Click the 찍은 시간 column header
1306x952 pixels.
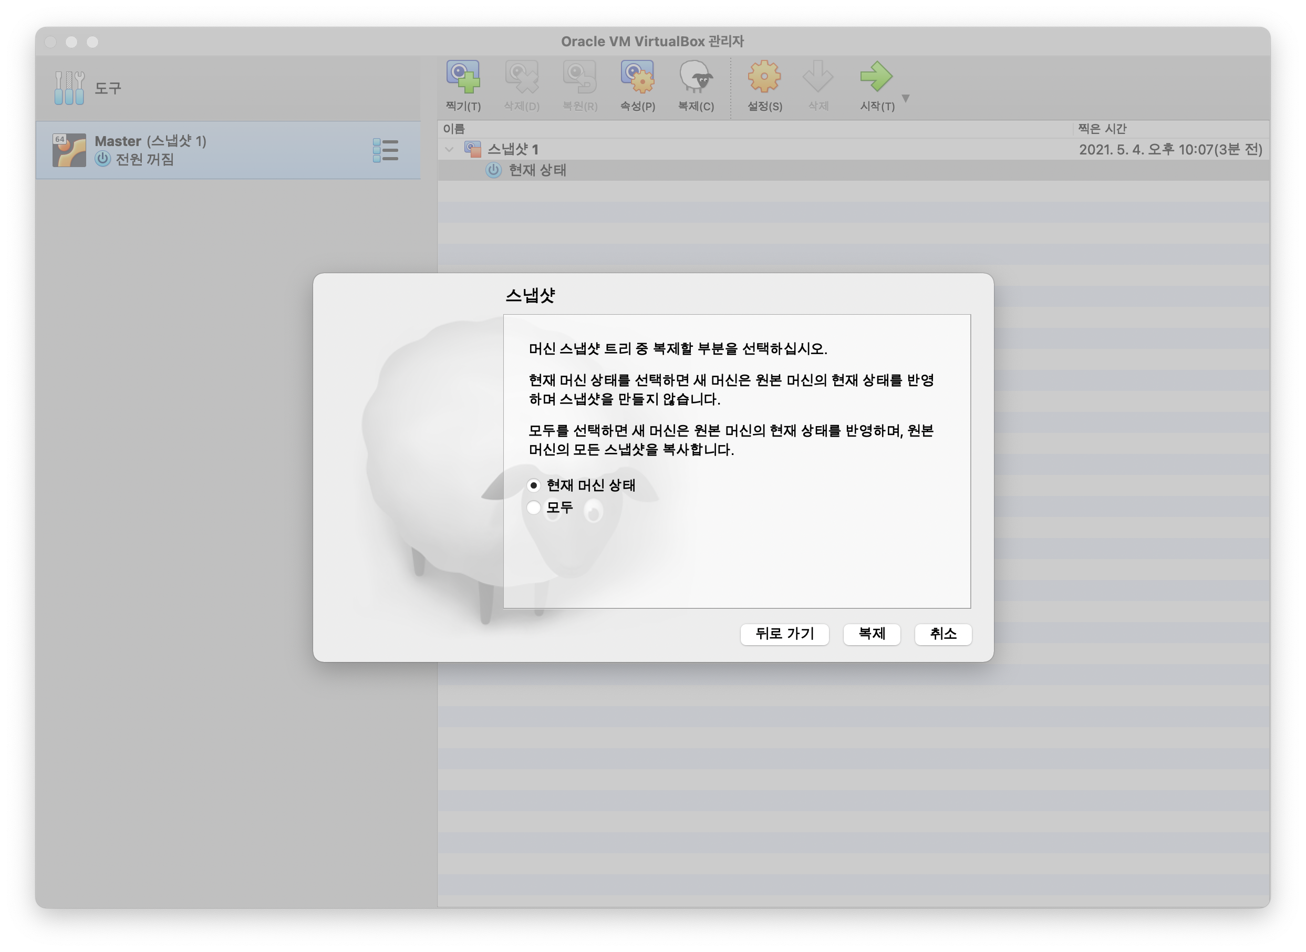point(1102,129)
